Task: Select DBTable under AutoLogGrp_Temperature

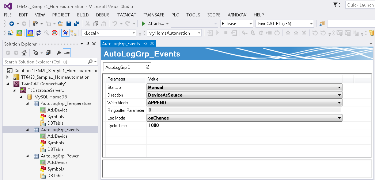Action: pos(56,123)
